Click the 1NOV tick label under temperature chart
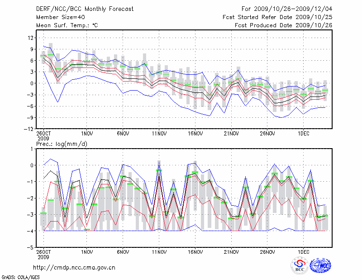The image size is (362, 280). 87,134
